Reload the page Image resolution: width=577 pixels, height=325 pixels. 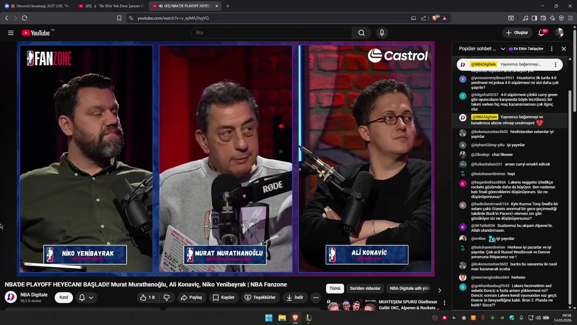pos(24,18)
